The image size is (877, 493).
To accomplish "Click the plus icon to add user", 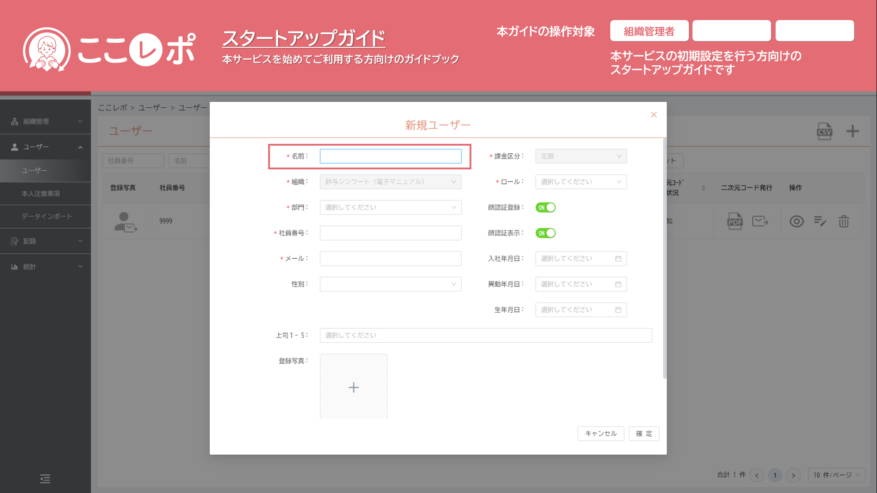I will tap(852, 131).
